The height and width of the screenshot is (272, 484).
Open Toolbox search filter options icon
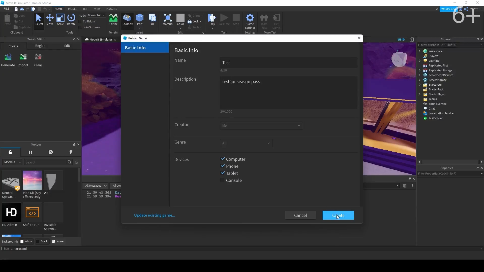[x=76, y=162]
